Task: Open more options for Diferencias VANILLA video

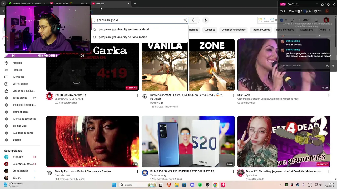Action: (233, 95)
